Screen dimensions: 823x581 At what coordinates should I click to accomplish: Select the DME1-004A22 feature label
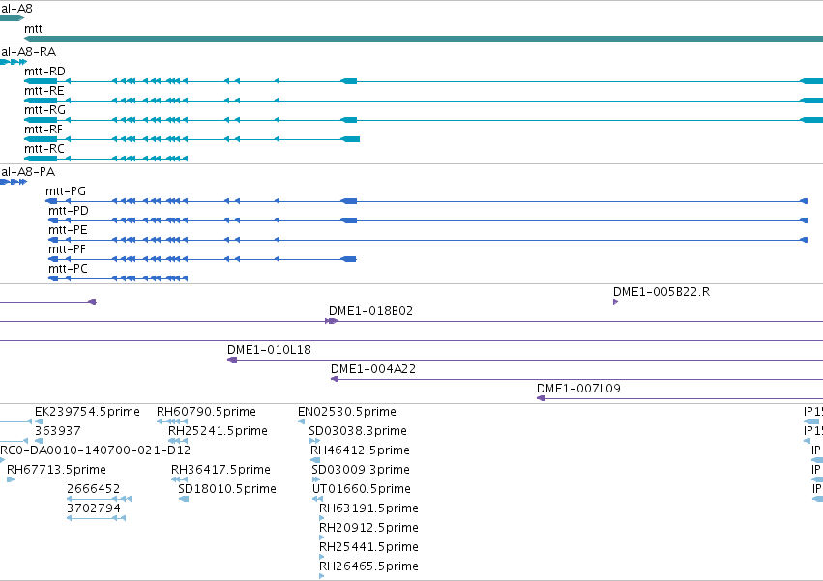click(x=373, y=369)
